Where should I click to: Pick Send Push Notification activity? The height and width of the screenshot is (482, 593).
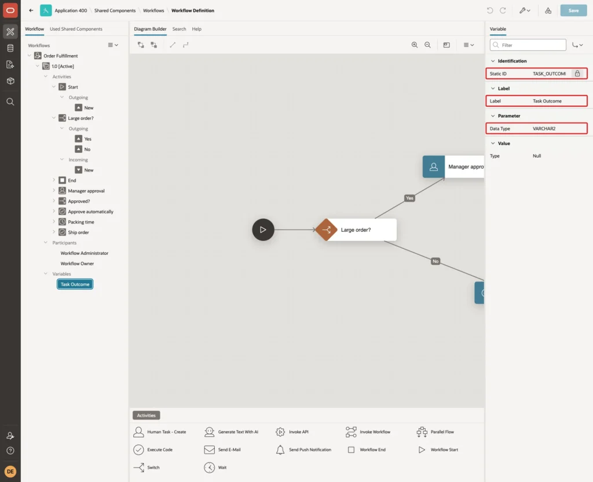(x=303, y=450)
